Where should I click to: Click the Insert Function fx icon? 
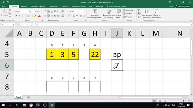point(32,25)
